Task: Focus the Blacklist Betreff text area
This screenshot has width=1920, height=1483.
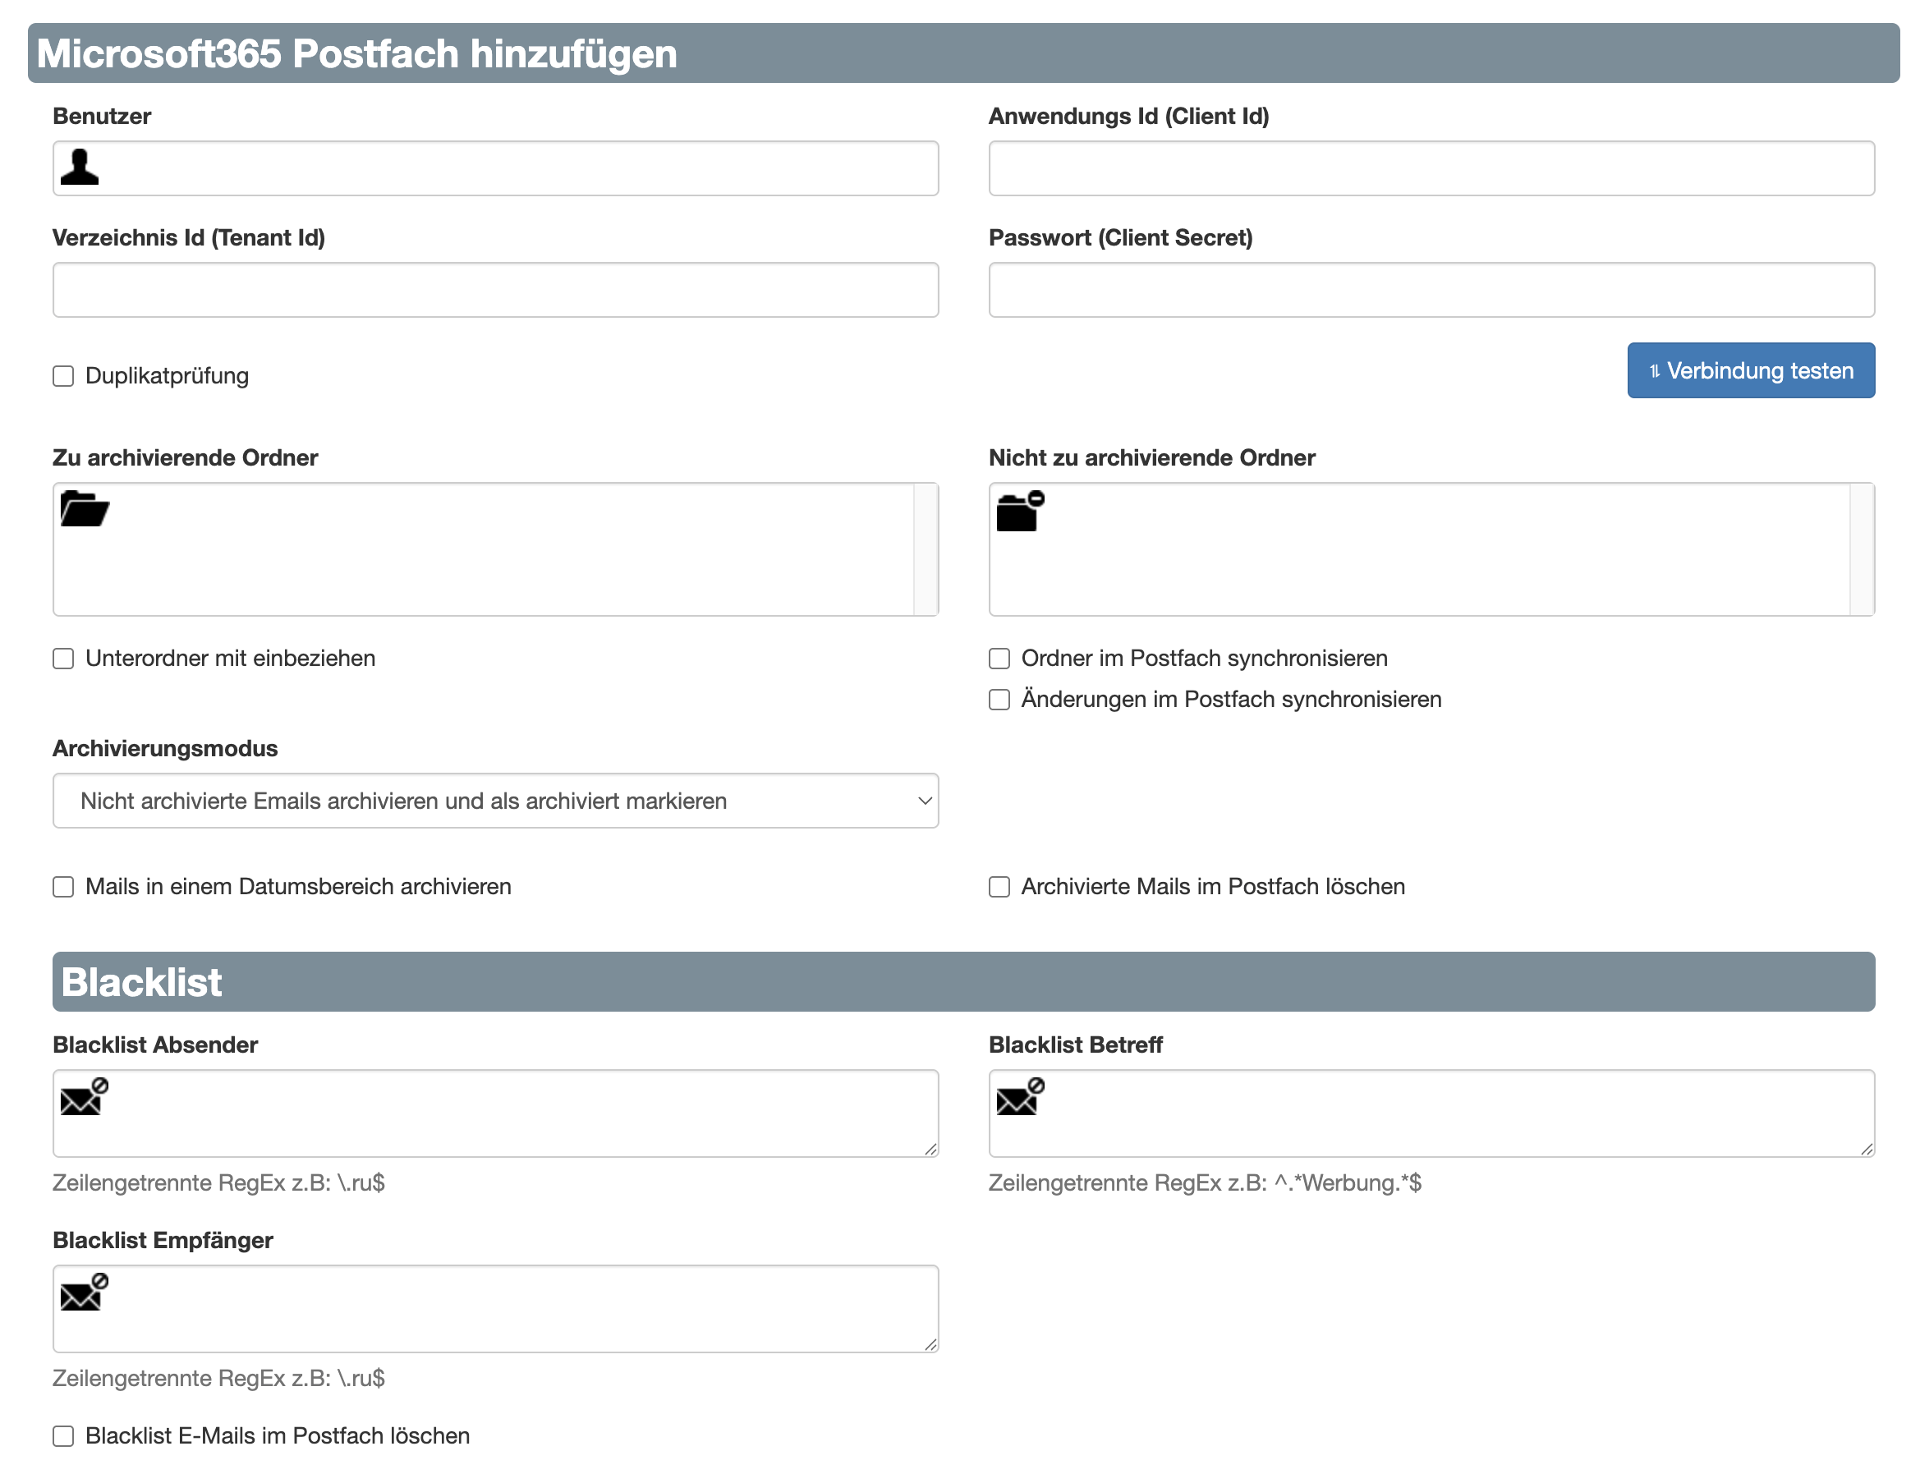Action: (x=1431, y=1113)
